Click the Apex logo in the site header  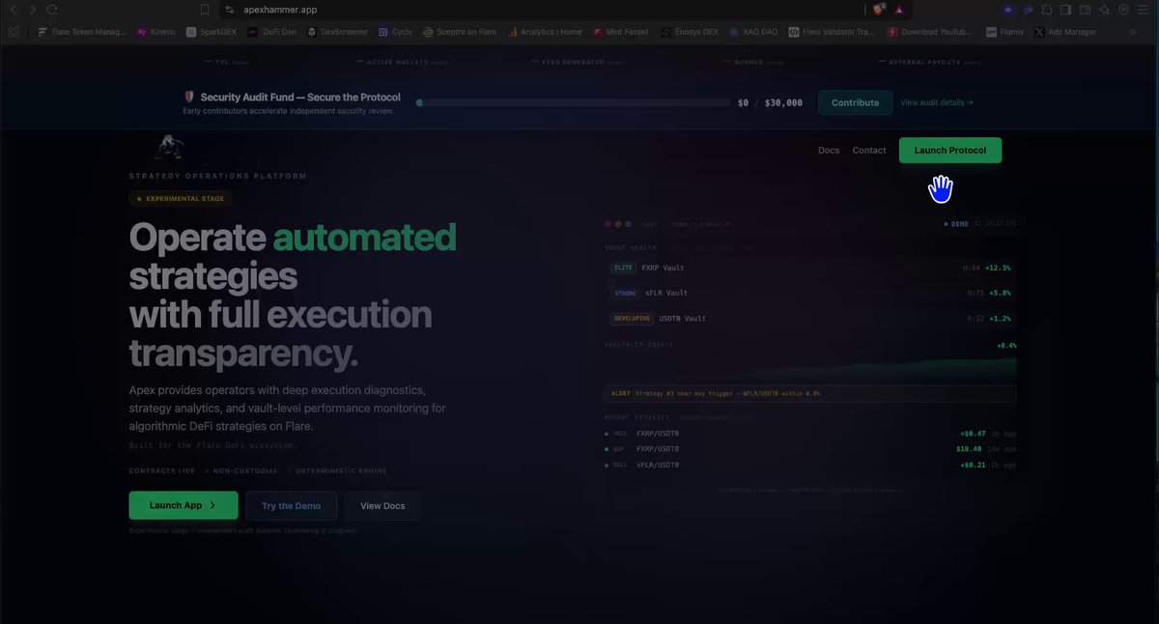[x=170, y=147]
